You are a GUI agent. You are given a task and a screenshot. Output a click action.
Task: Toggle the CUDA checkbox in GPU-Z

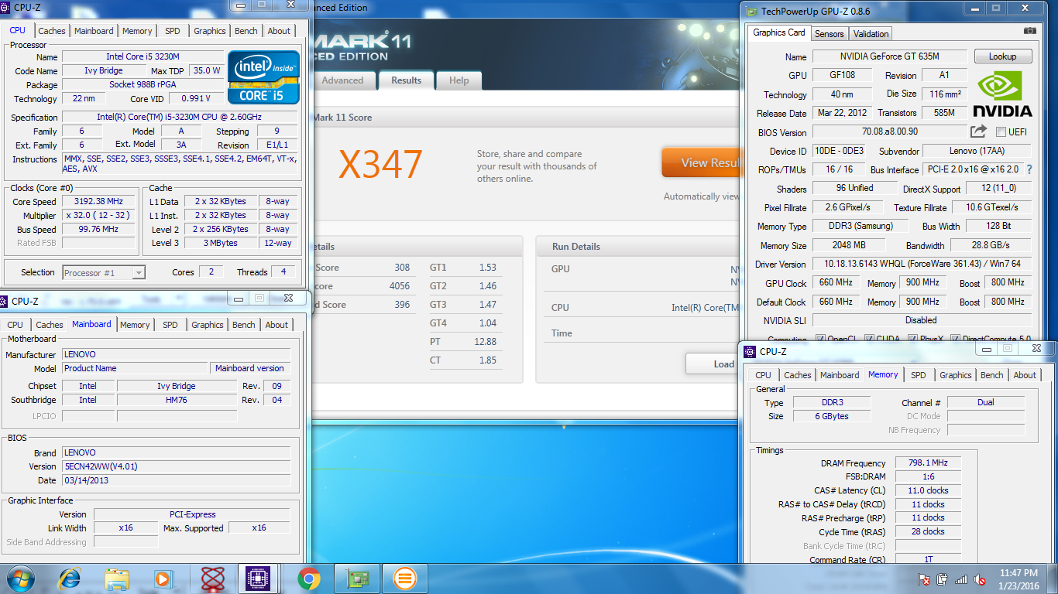(x=870, y=340)
